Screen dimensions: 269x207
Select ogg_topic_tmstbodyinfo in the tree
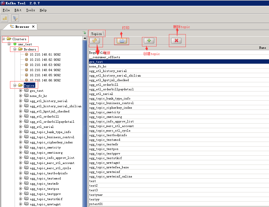[48, 173]
